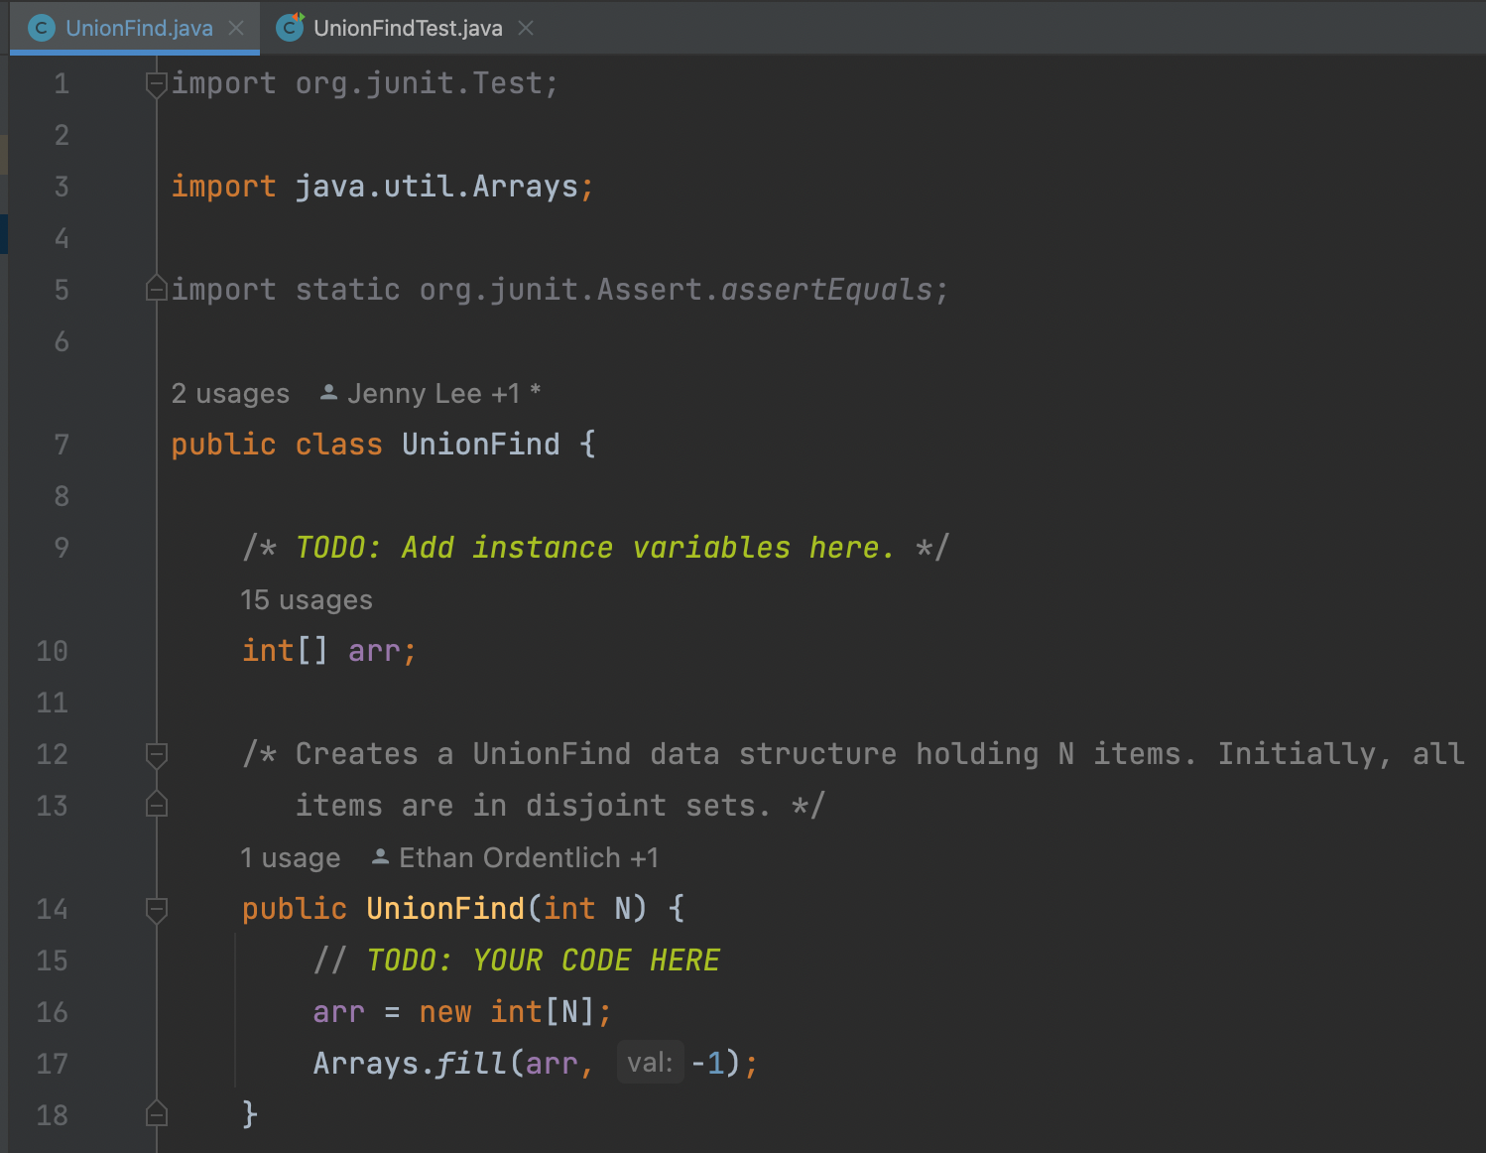
Task: Click the UnionFind.java class file icon
Action: click(x=42, y=28)
